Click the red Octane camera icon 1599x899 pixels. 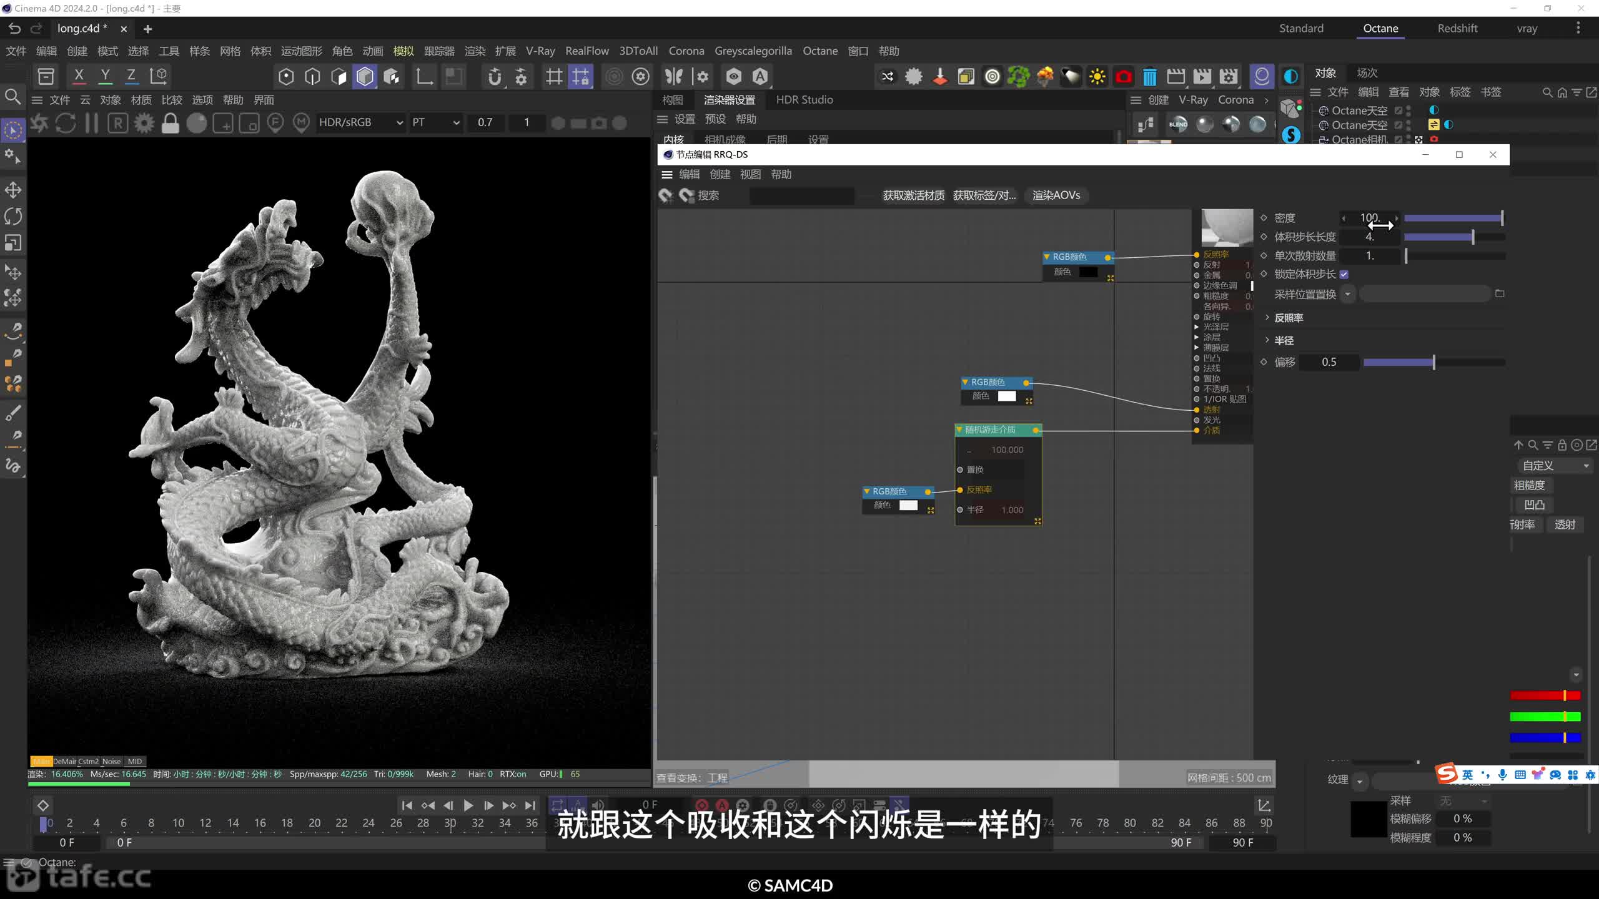[x=1123, y=76]
